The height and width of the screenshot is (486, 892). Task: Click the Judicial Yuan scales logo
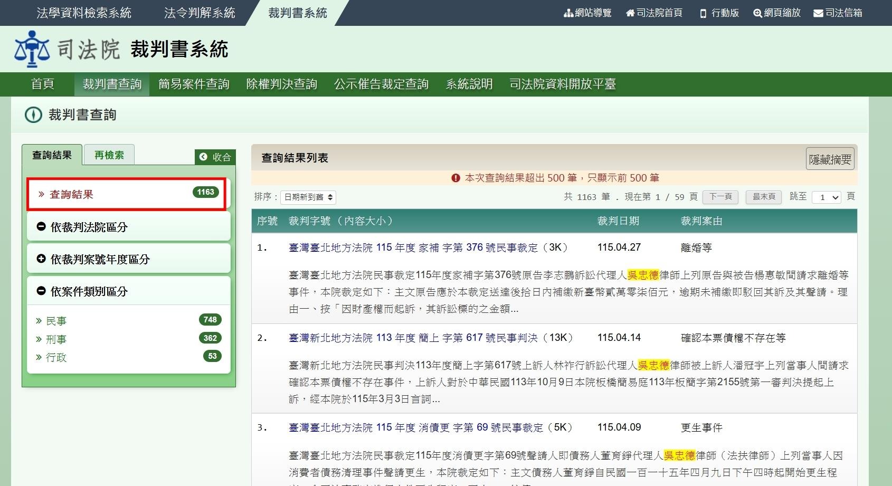click(32, 49)
